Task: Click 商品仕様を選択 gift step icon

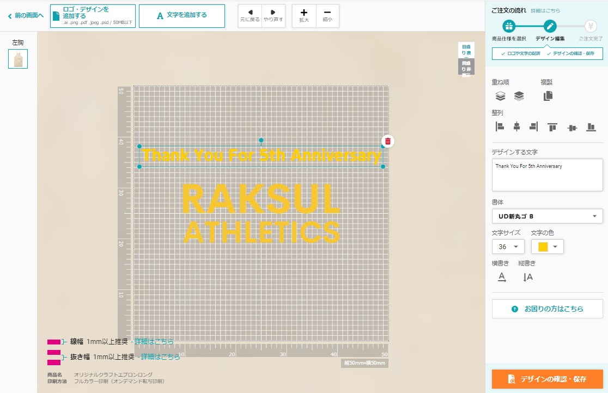Action: pyautogui.click(x=509, y=26)
